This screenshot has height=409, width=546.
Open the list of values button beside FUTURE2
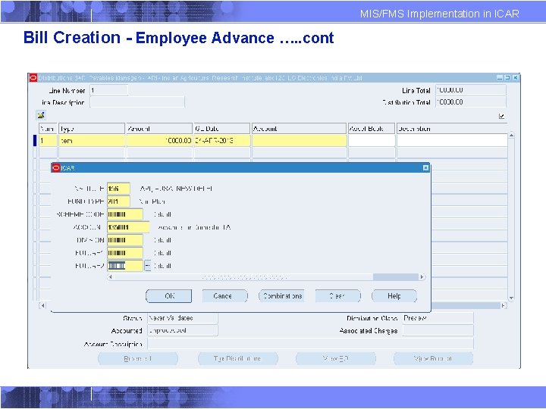[x=148, y=266]
